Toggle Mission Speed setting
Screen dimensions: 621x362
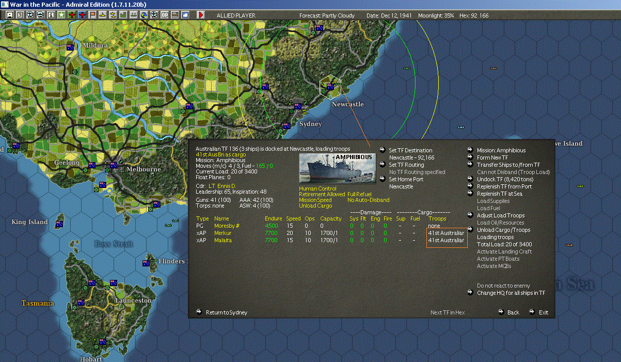[315, 200]
